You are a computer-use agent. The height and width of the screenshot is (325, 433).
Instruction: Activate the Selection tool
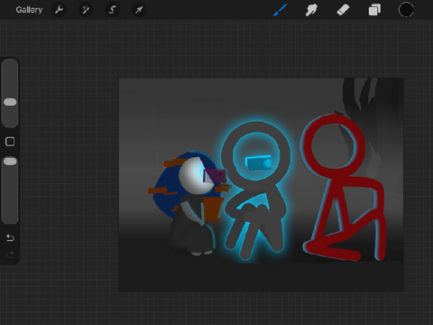[112, 10]
